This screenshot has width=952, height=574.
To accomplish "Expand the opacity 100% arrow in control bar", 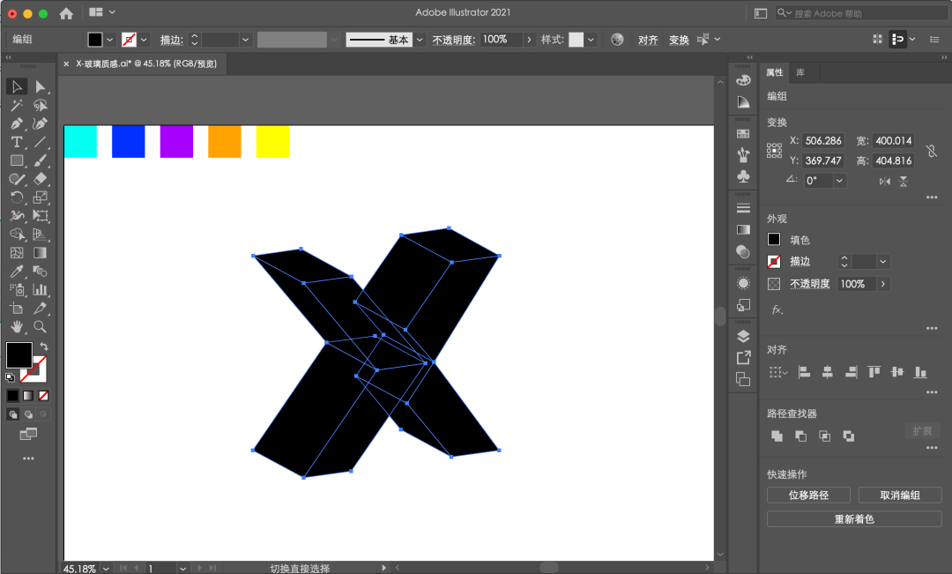I will pos(529,40).
